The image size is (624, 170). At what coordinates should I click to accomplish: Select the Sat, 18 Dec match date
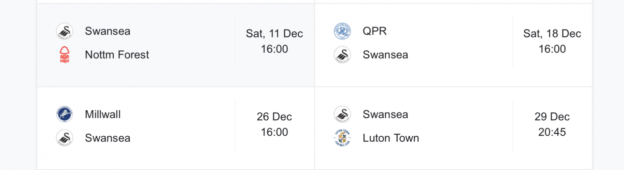552,34
